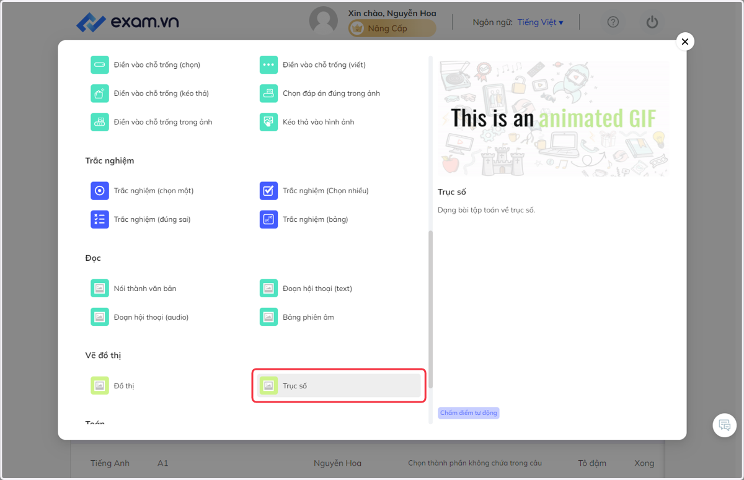Select 'Kéo thả vào hình ảnh' label
744x480 pixels.
(x=319, y=122)
